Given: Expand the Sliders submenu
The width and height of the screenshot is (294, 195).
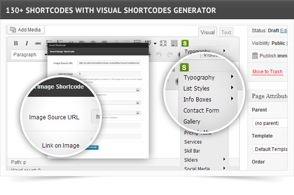Looking at the screenshot, I should [204, 160].
